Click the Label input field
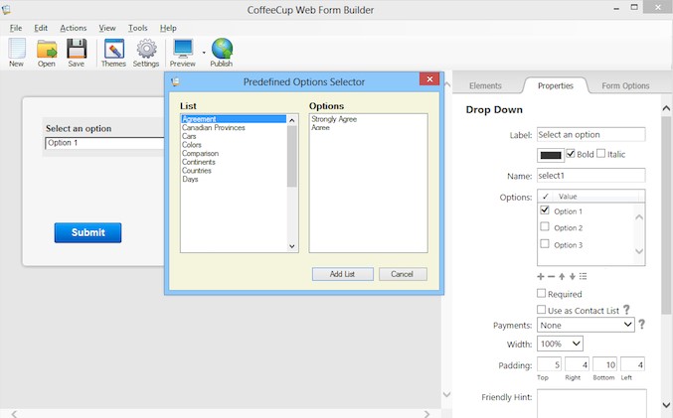This screenshot has width=673, height=418. tap(591, 135)
